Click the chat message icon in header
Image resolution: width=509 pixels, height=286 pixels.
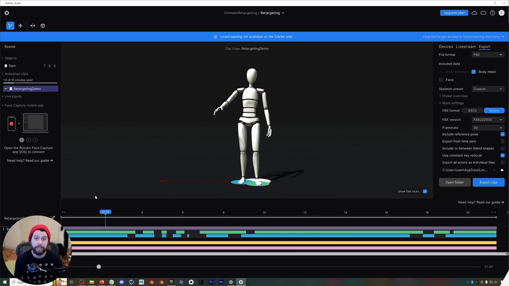[x=483, y=13]
